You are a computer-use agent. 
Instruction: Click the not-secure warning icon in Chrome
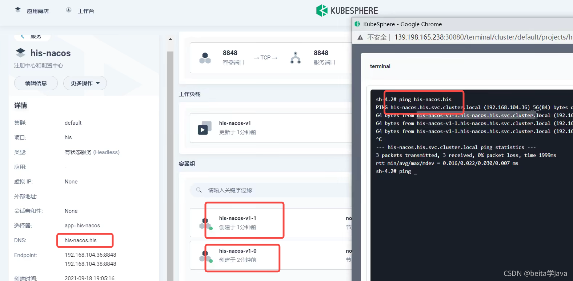(360, 37)
